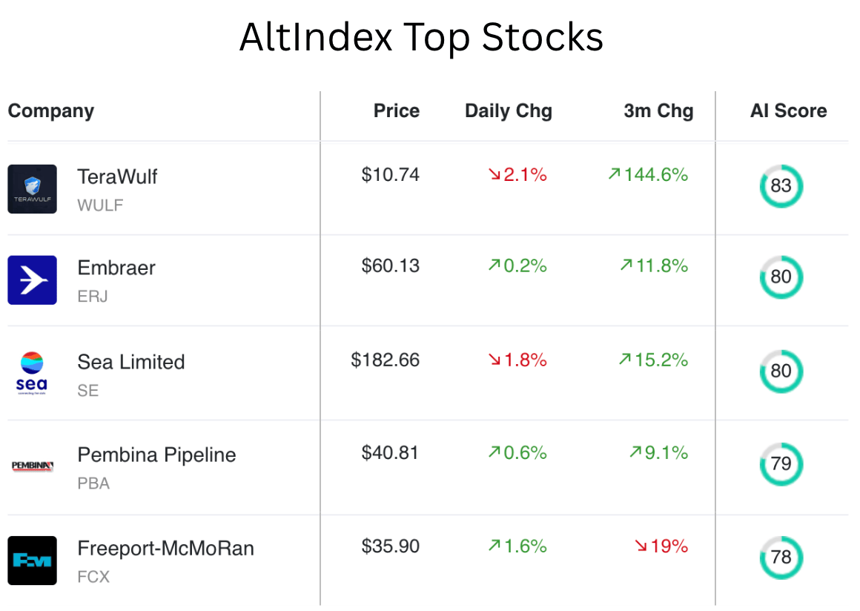Open the Sea Limited stock link
This screenshot has height=611, width=860.
(130, 362)
